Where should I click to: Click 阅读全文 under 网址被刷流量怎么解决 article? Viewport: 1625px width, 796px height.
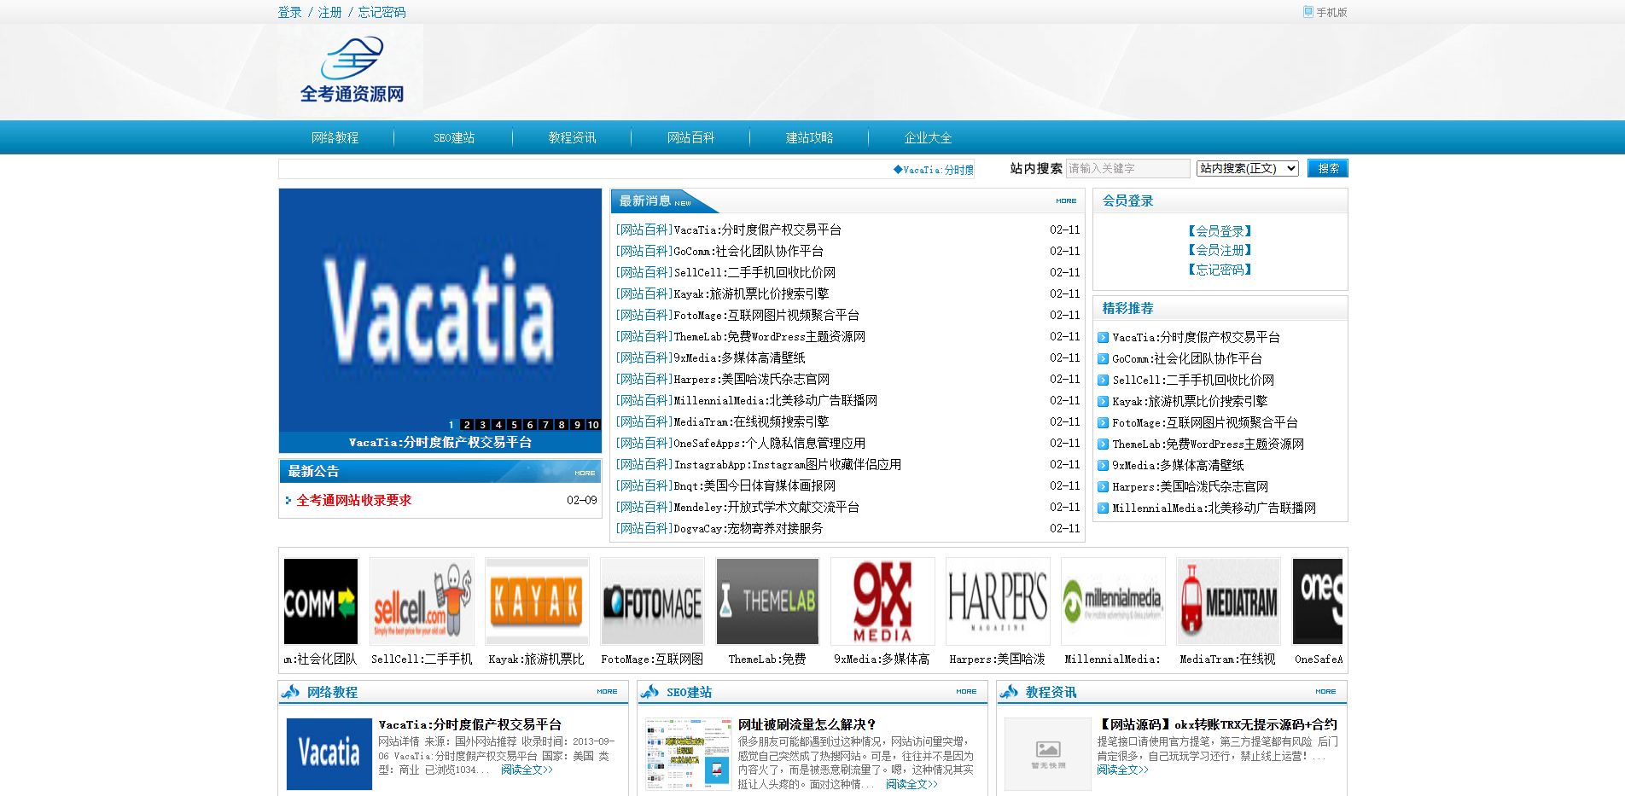click(x=911, y=784)
